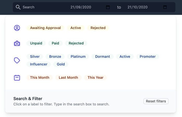
Task: Filter by the Gold tag
Action: [x=61, y=64]
